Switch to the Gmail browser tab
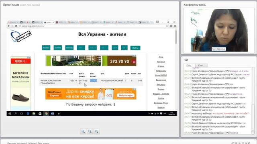The width and height of the screenshot is (257, 144). [x=13, y=22]
